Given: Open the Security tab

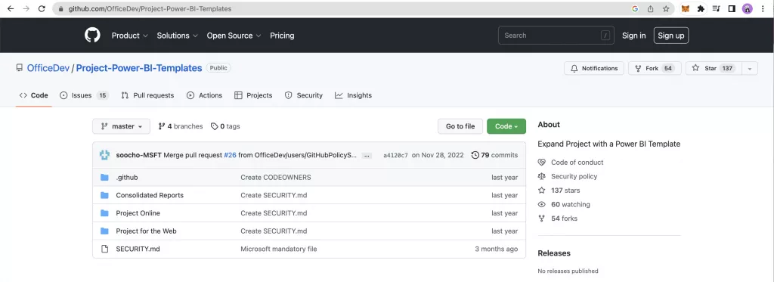Looking at the screenshot, I should pos(304,95).
